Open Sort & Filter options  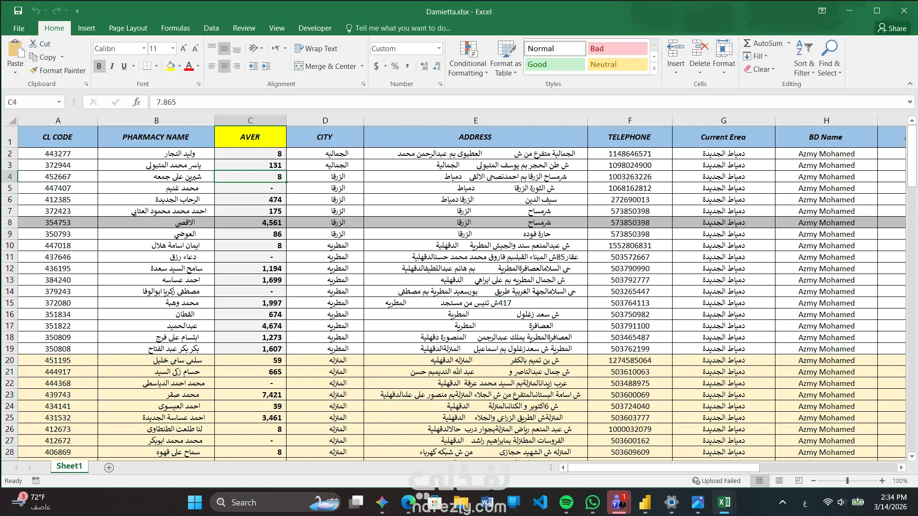[804, 58]
